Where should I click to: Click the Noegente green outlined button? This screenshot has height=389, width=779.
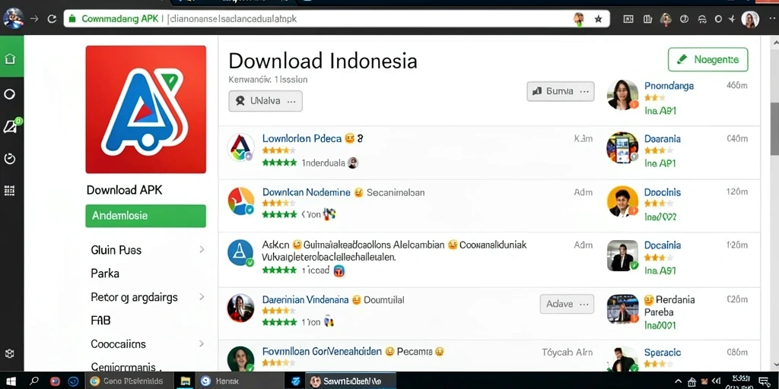(708, 60)
